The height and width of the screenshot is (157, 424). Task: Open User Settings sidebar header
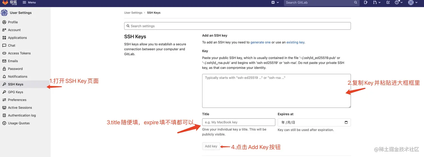pyautogui.click(x=21, y=13)
